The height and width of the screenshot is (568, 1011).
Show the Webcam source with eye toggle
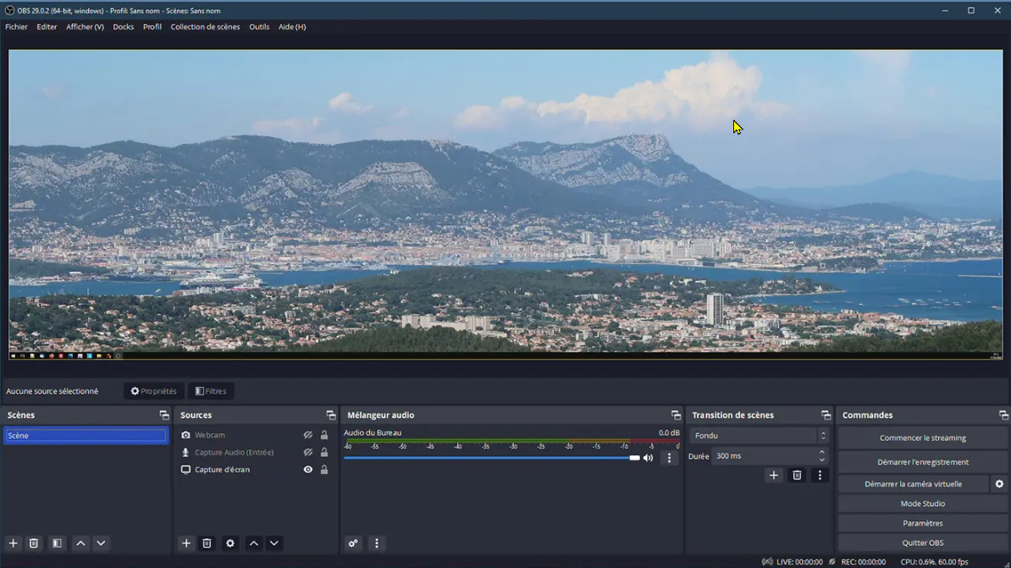308,435
